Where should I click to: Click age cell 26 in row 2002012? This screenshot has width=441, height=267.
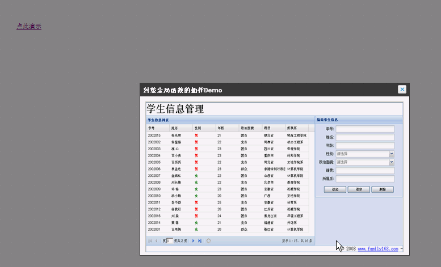220,209
